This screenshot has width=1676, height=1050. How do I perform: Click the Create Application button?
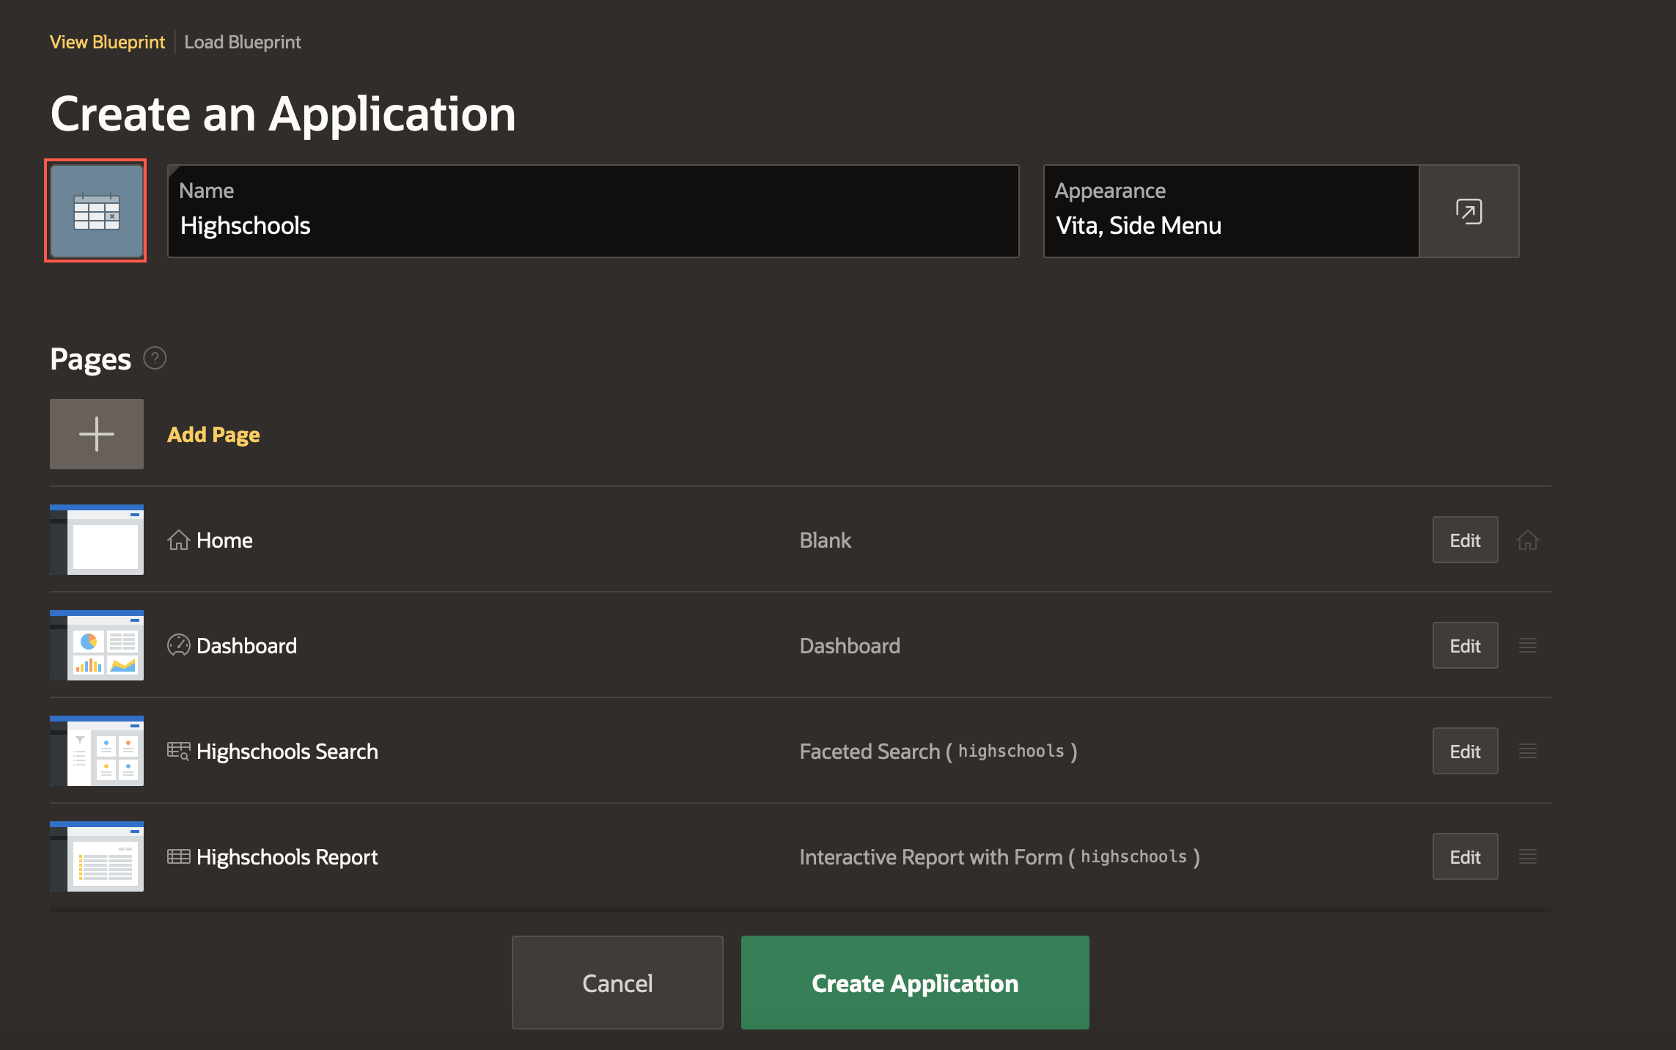915,983
